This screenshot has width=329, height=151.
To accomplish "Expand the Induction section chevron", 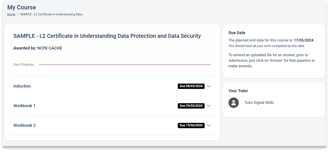I will (x=208, y=86).
